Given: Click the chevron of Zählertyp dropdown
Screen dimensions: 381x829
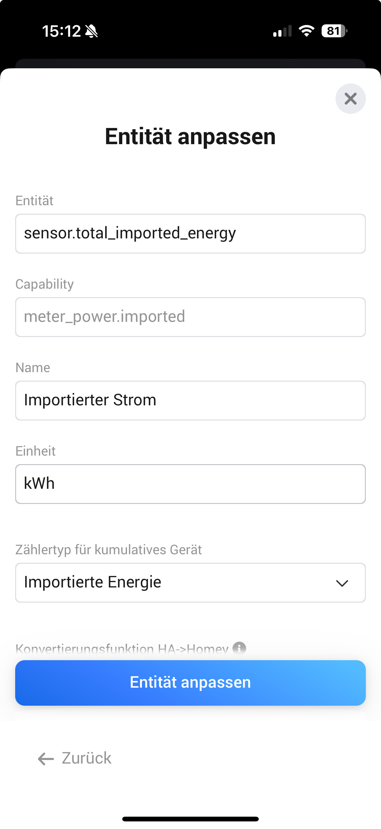Looking at the screenshot, I should point(342,583).
